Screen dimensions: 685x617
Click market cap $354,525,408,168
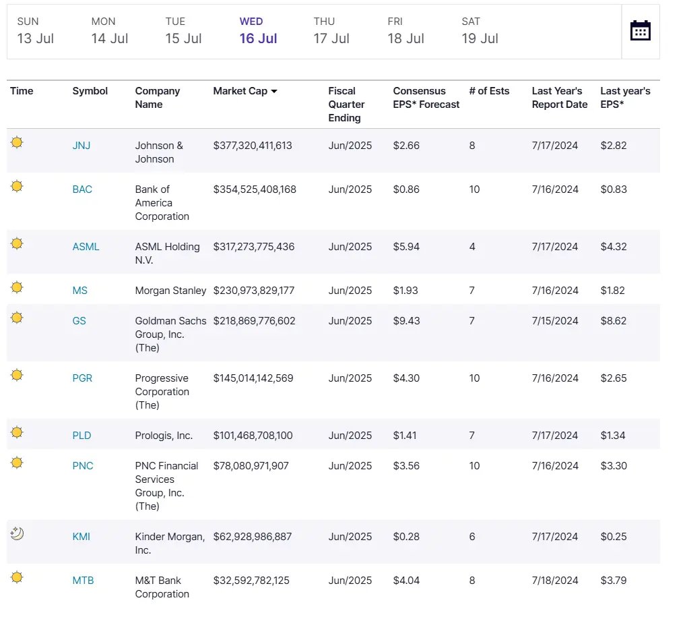coord(255,189)
